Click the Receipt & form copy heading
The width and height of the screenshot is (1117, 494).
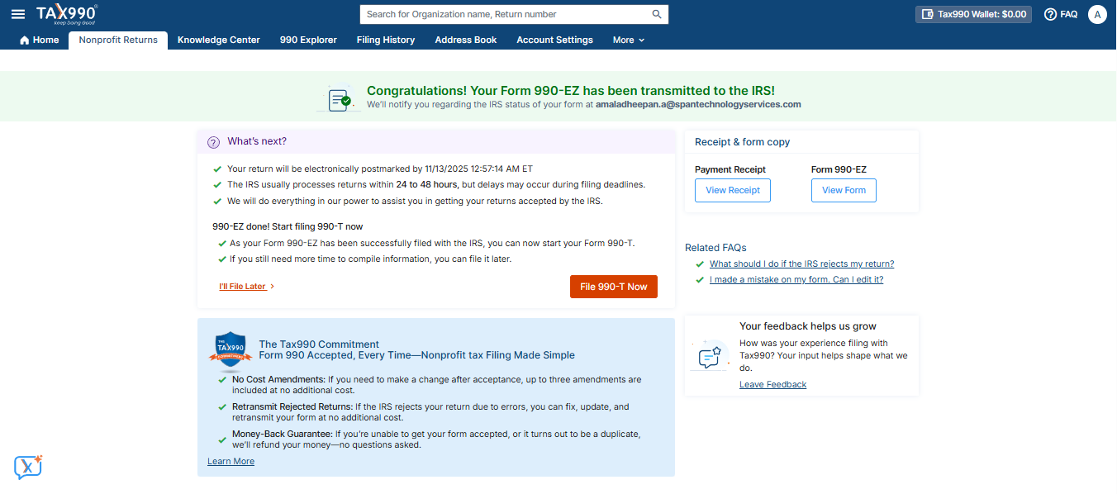742,142
